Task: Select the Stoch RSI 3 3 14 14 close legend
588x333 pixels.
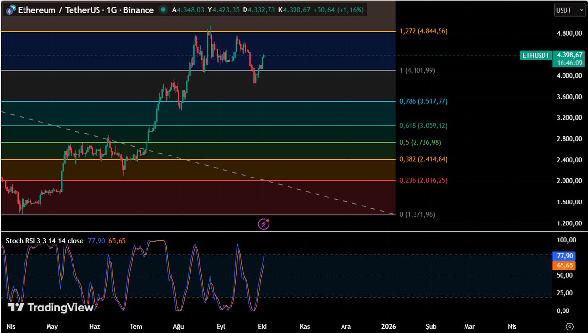Action: (45, 241)
